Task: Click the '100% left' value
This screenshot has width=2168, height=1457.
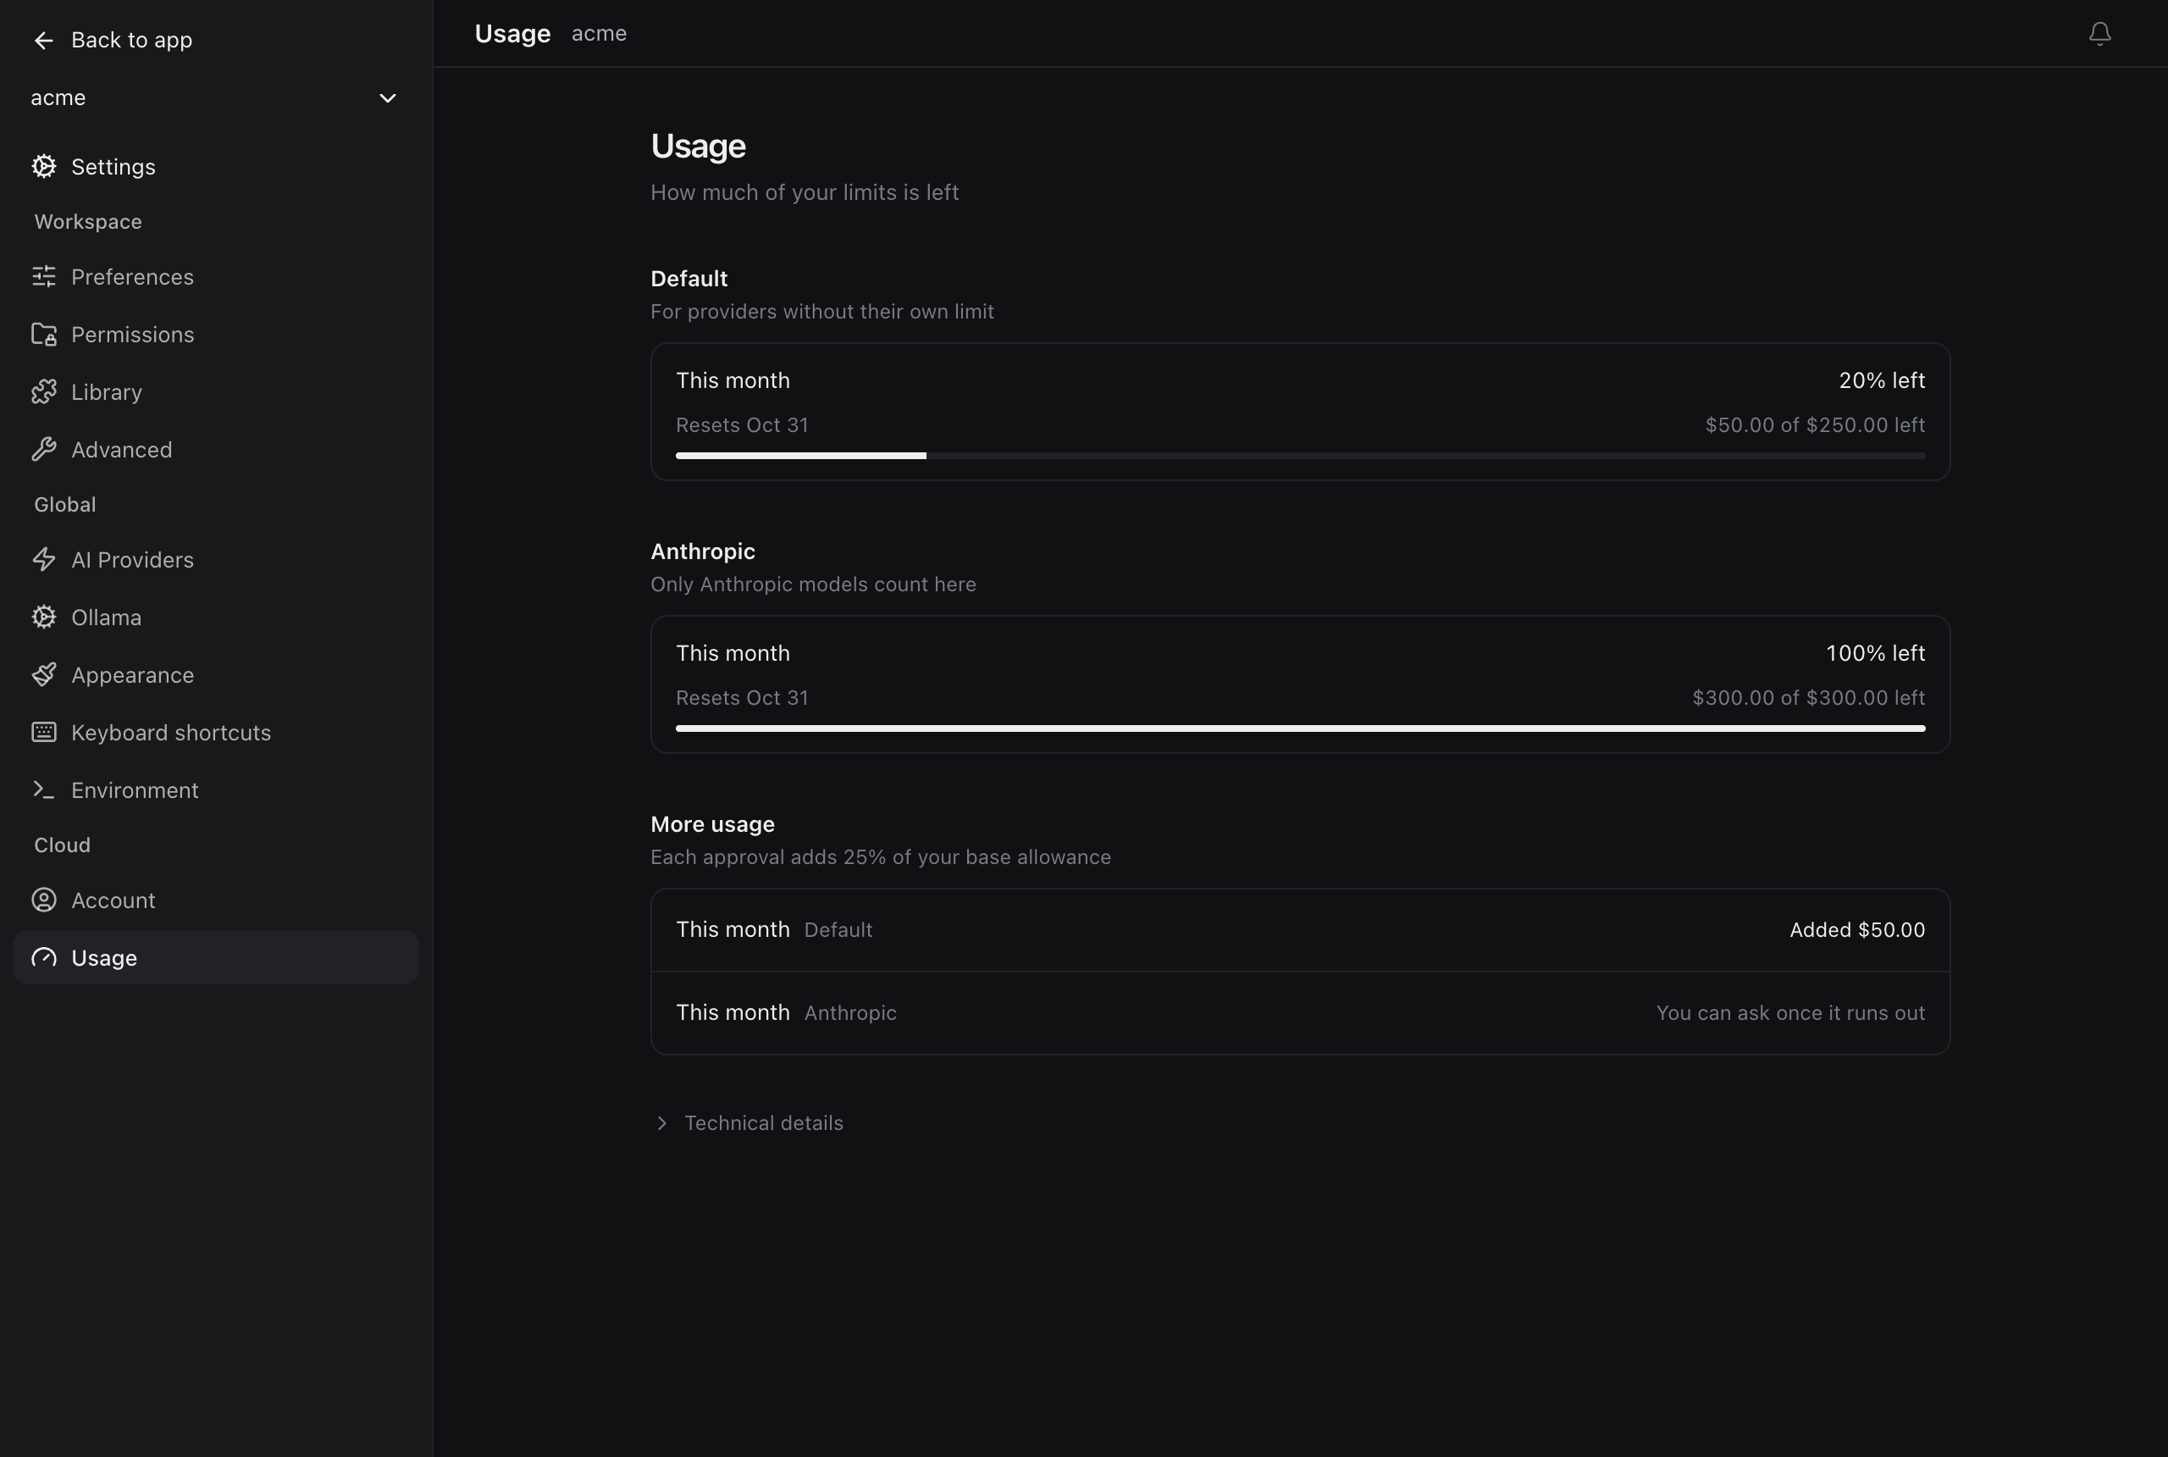Action: pos(1874,653)
